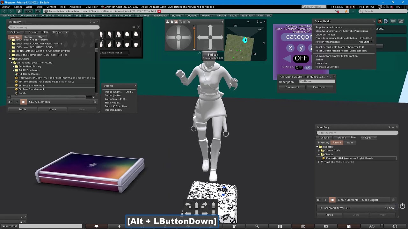Click the home icon in navigation bar
408x229 pixels.
[19, 11]
